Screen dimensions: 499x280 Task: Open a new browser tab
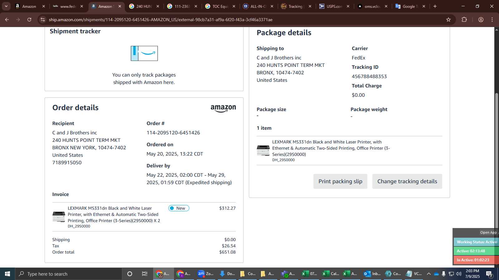point(435,6)
